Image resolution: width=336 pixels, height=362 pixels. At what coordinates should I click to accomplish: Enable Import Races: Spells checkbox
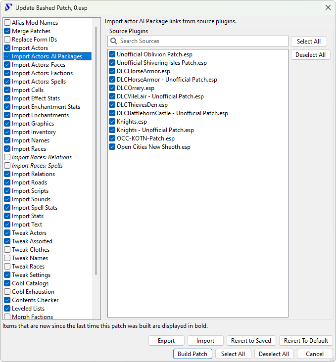[7, 166]
